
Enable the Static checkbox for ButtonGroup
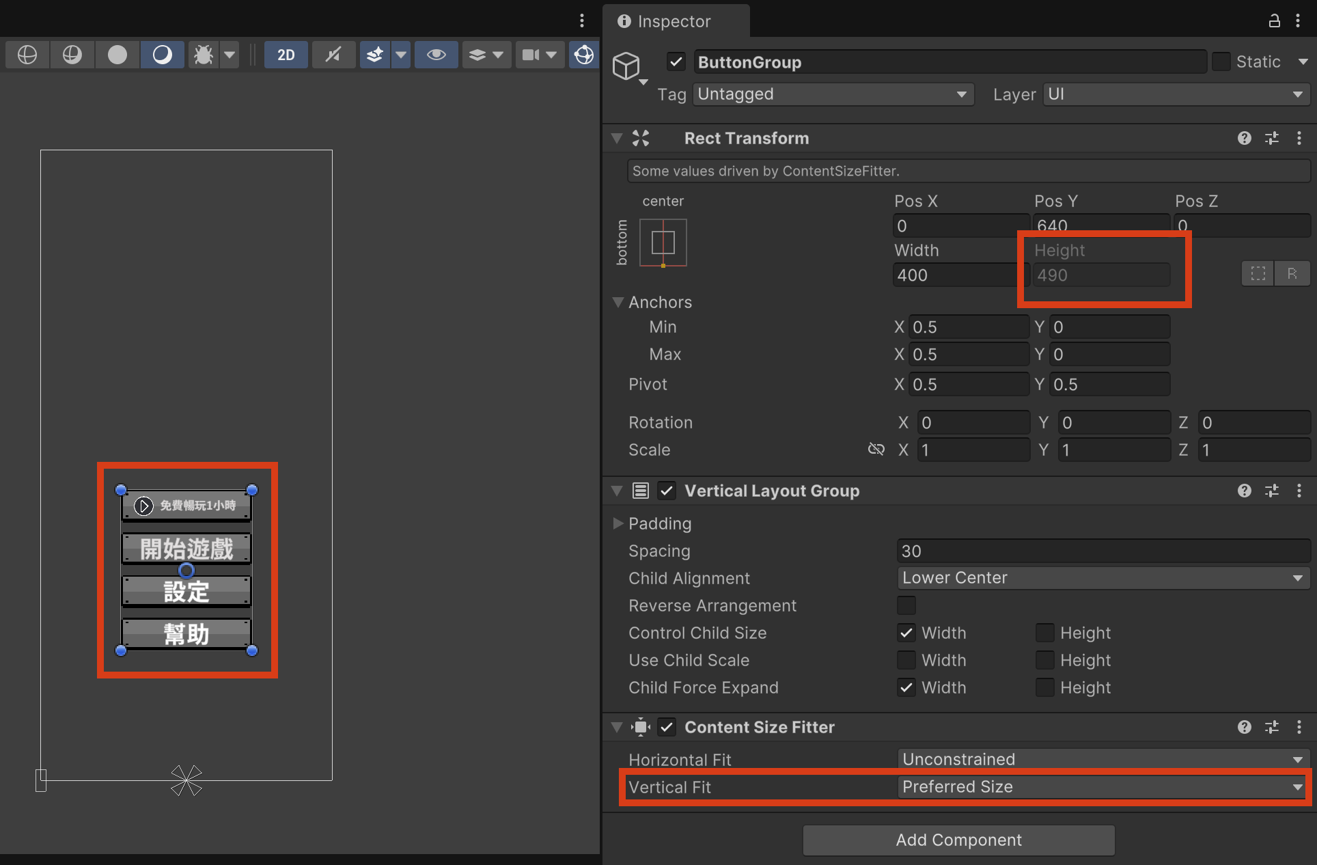pos(1221,61)
